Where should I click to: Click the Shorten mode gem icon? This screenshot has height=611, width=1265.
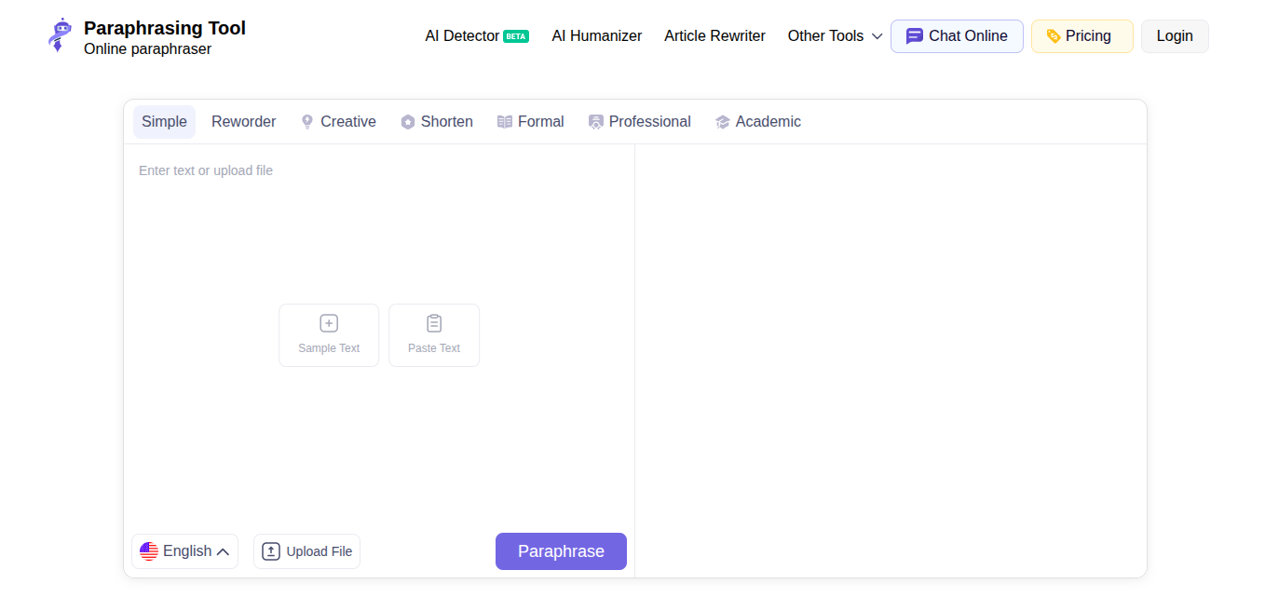click(408, 121)
